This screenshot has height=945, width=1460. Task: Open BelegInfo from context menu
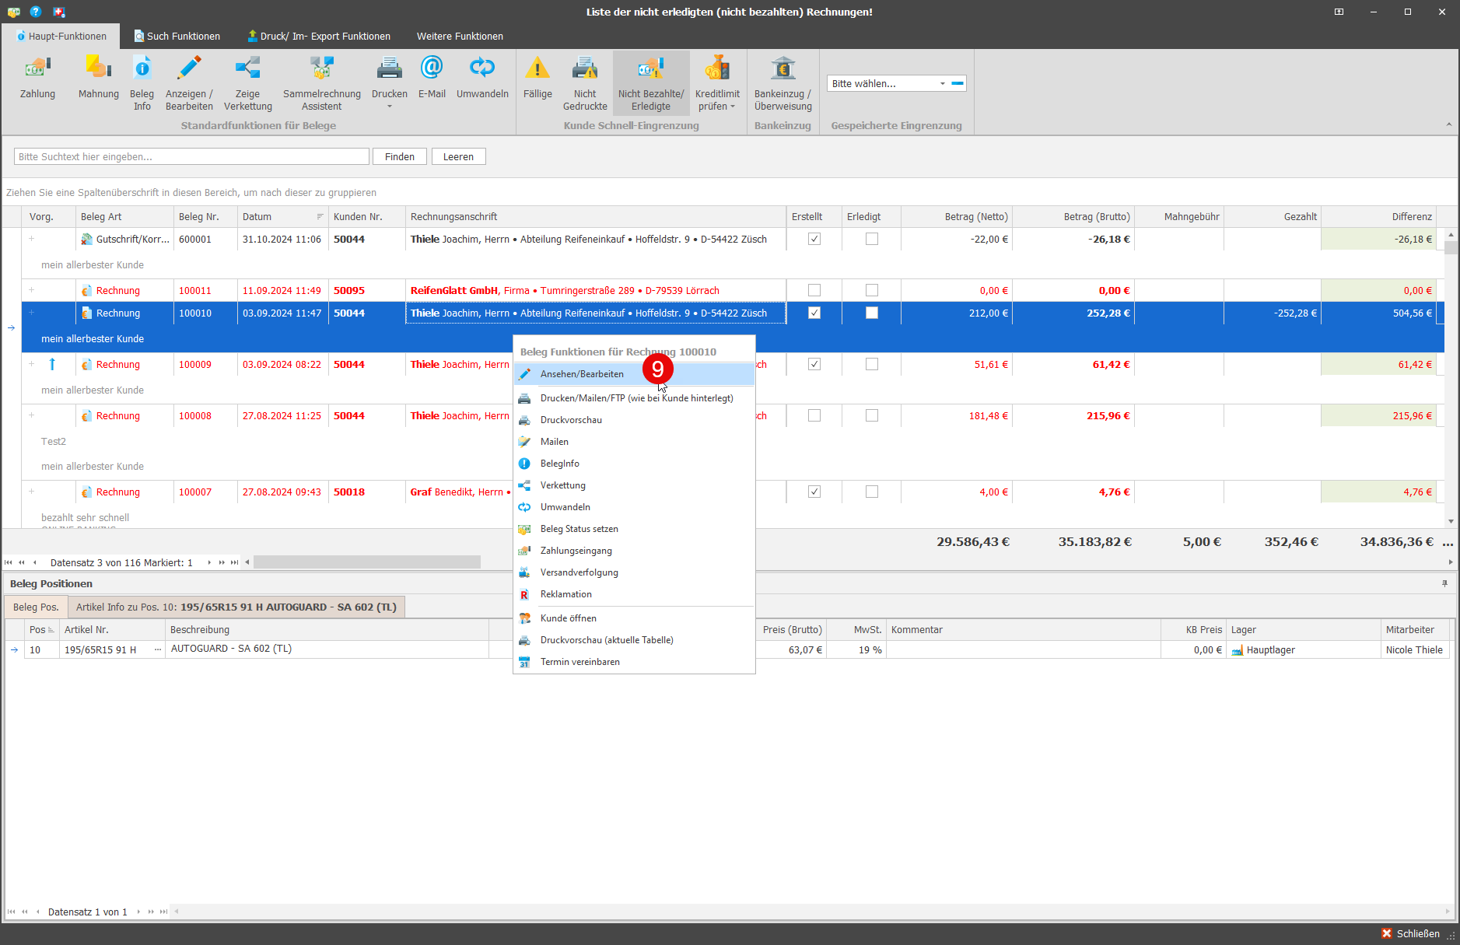click(x=634, y=464)
